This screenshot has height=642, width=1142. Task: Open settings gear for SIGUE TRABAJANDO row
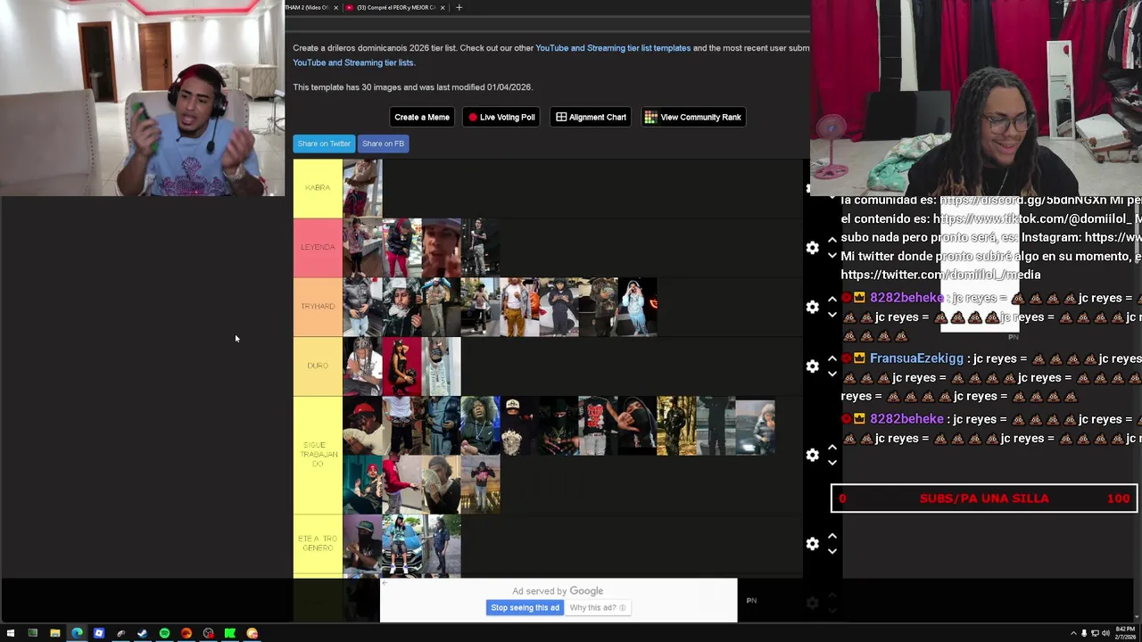point(812,455)
